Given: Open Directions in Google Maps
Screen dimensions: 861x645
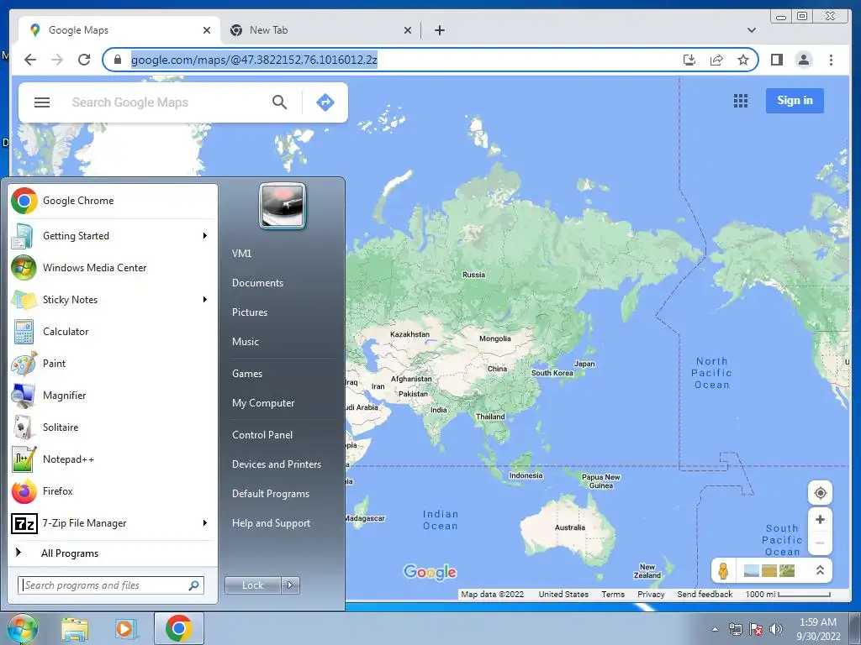Looking at the screenshot, I should 325,102.
